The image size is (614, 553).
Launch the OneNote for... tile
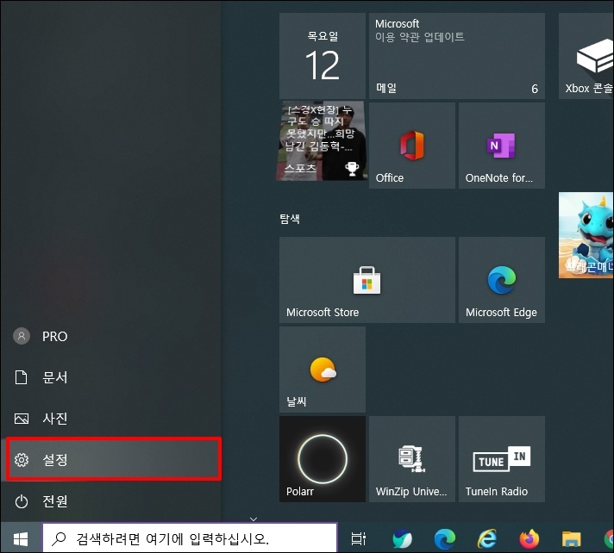(x=502, y=146)
